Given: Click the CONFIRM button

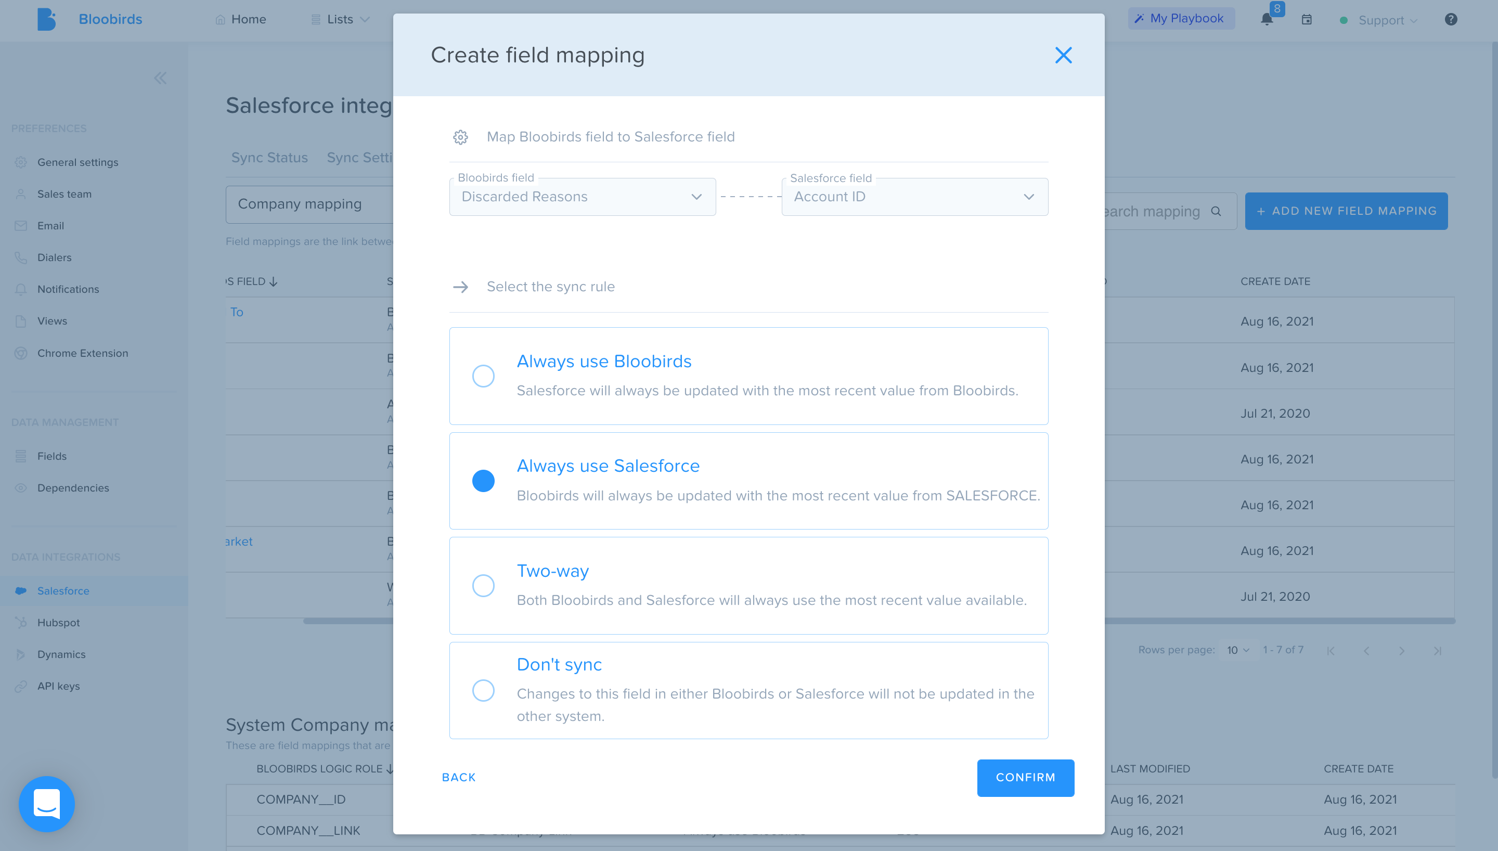Looking at the screenshot, I should 1025,777.
